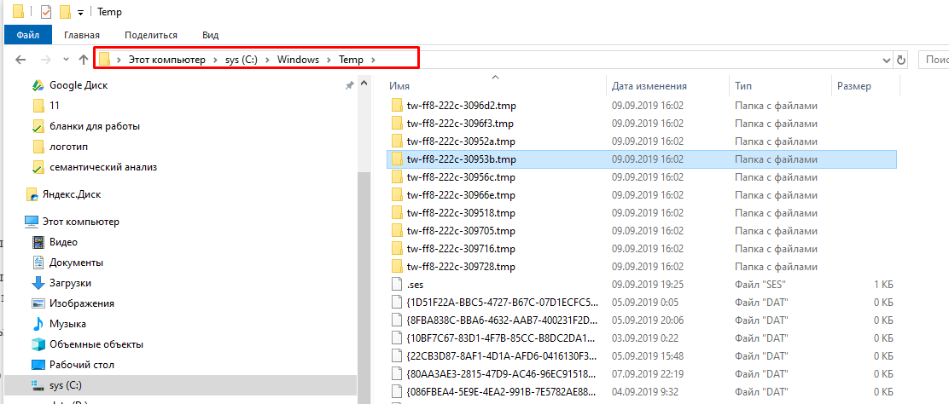949x404 pixels.
Task: Select folder tw-ff8-222c-309705.tmp
Action: point(461,231)
